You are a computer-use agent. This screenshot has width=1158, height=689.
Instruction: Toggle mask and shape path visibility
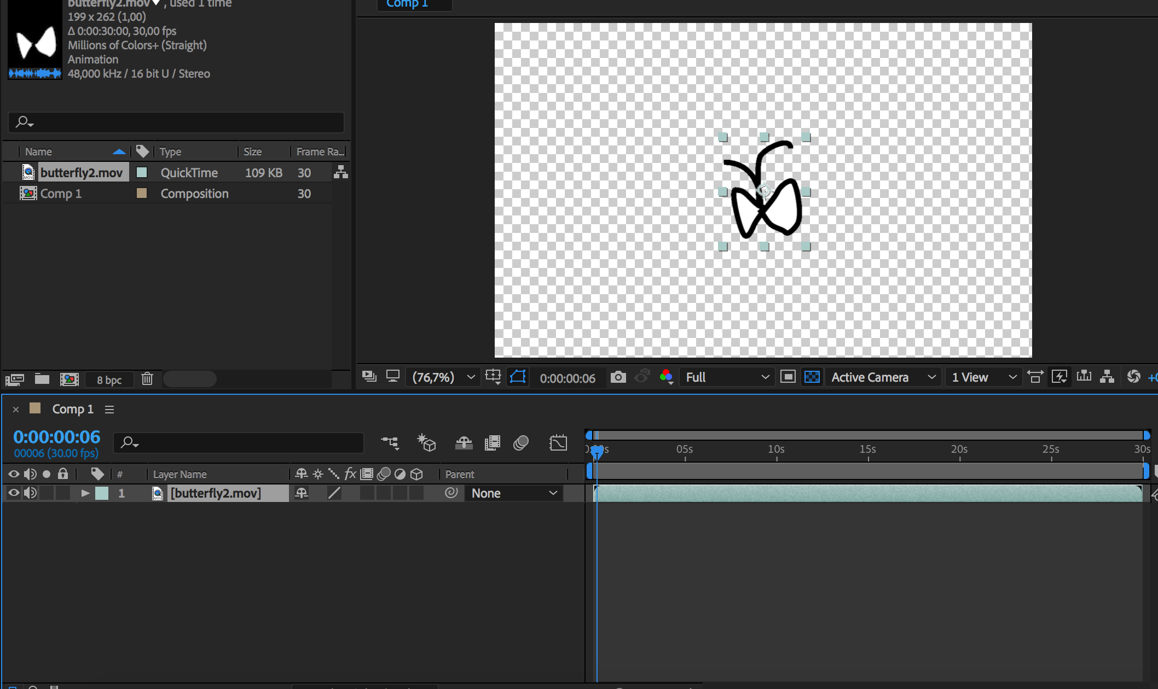tap(518, 377)
